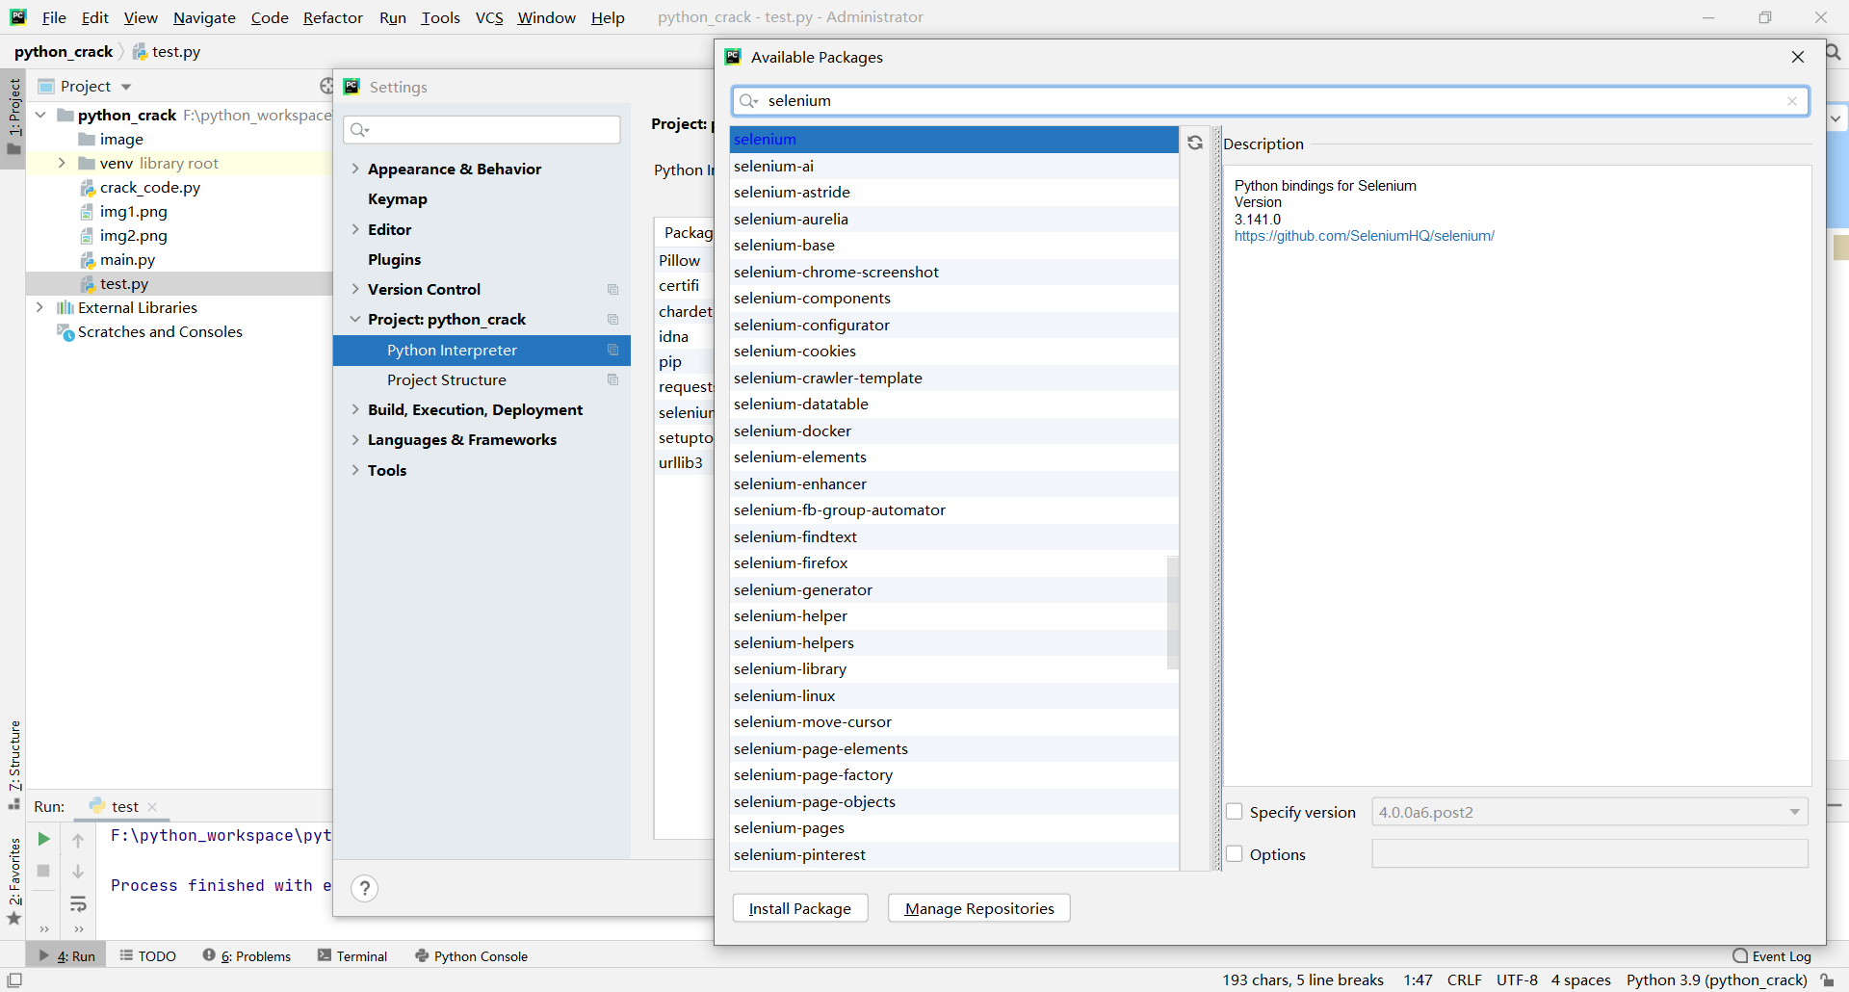Click the UTF-8 encoding in status bar
This screenshot has width=1849, height=992.
click(1517, 979)
